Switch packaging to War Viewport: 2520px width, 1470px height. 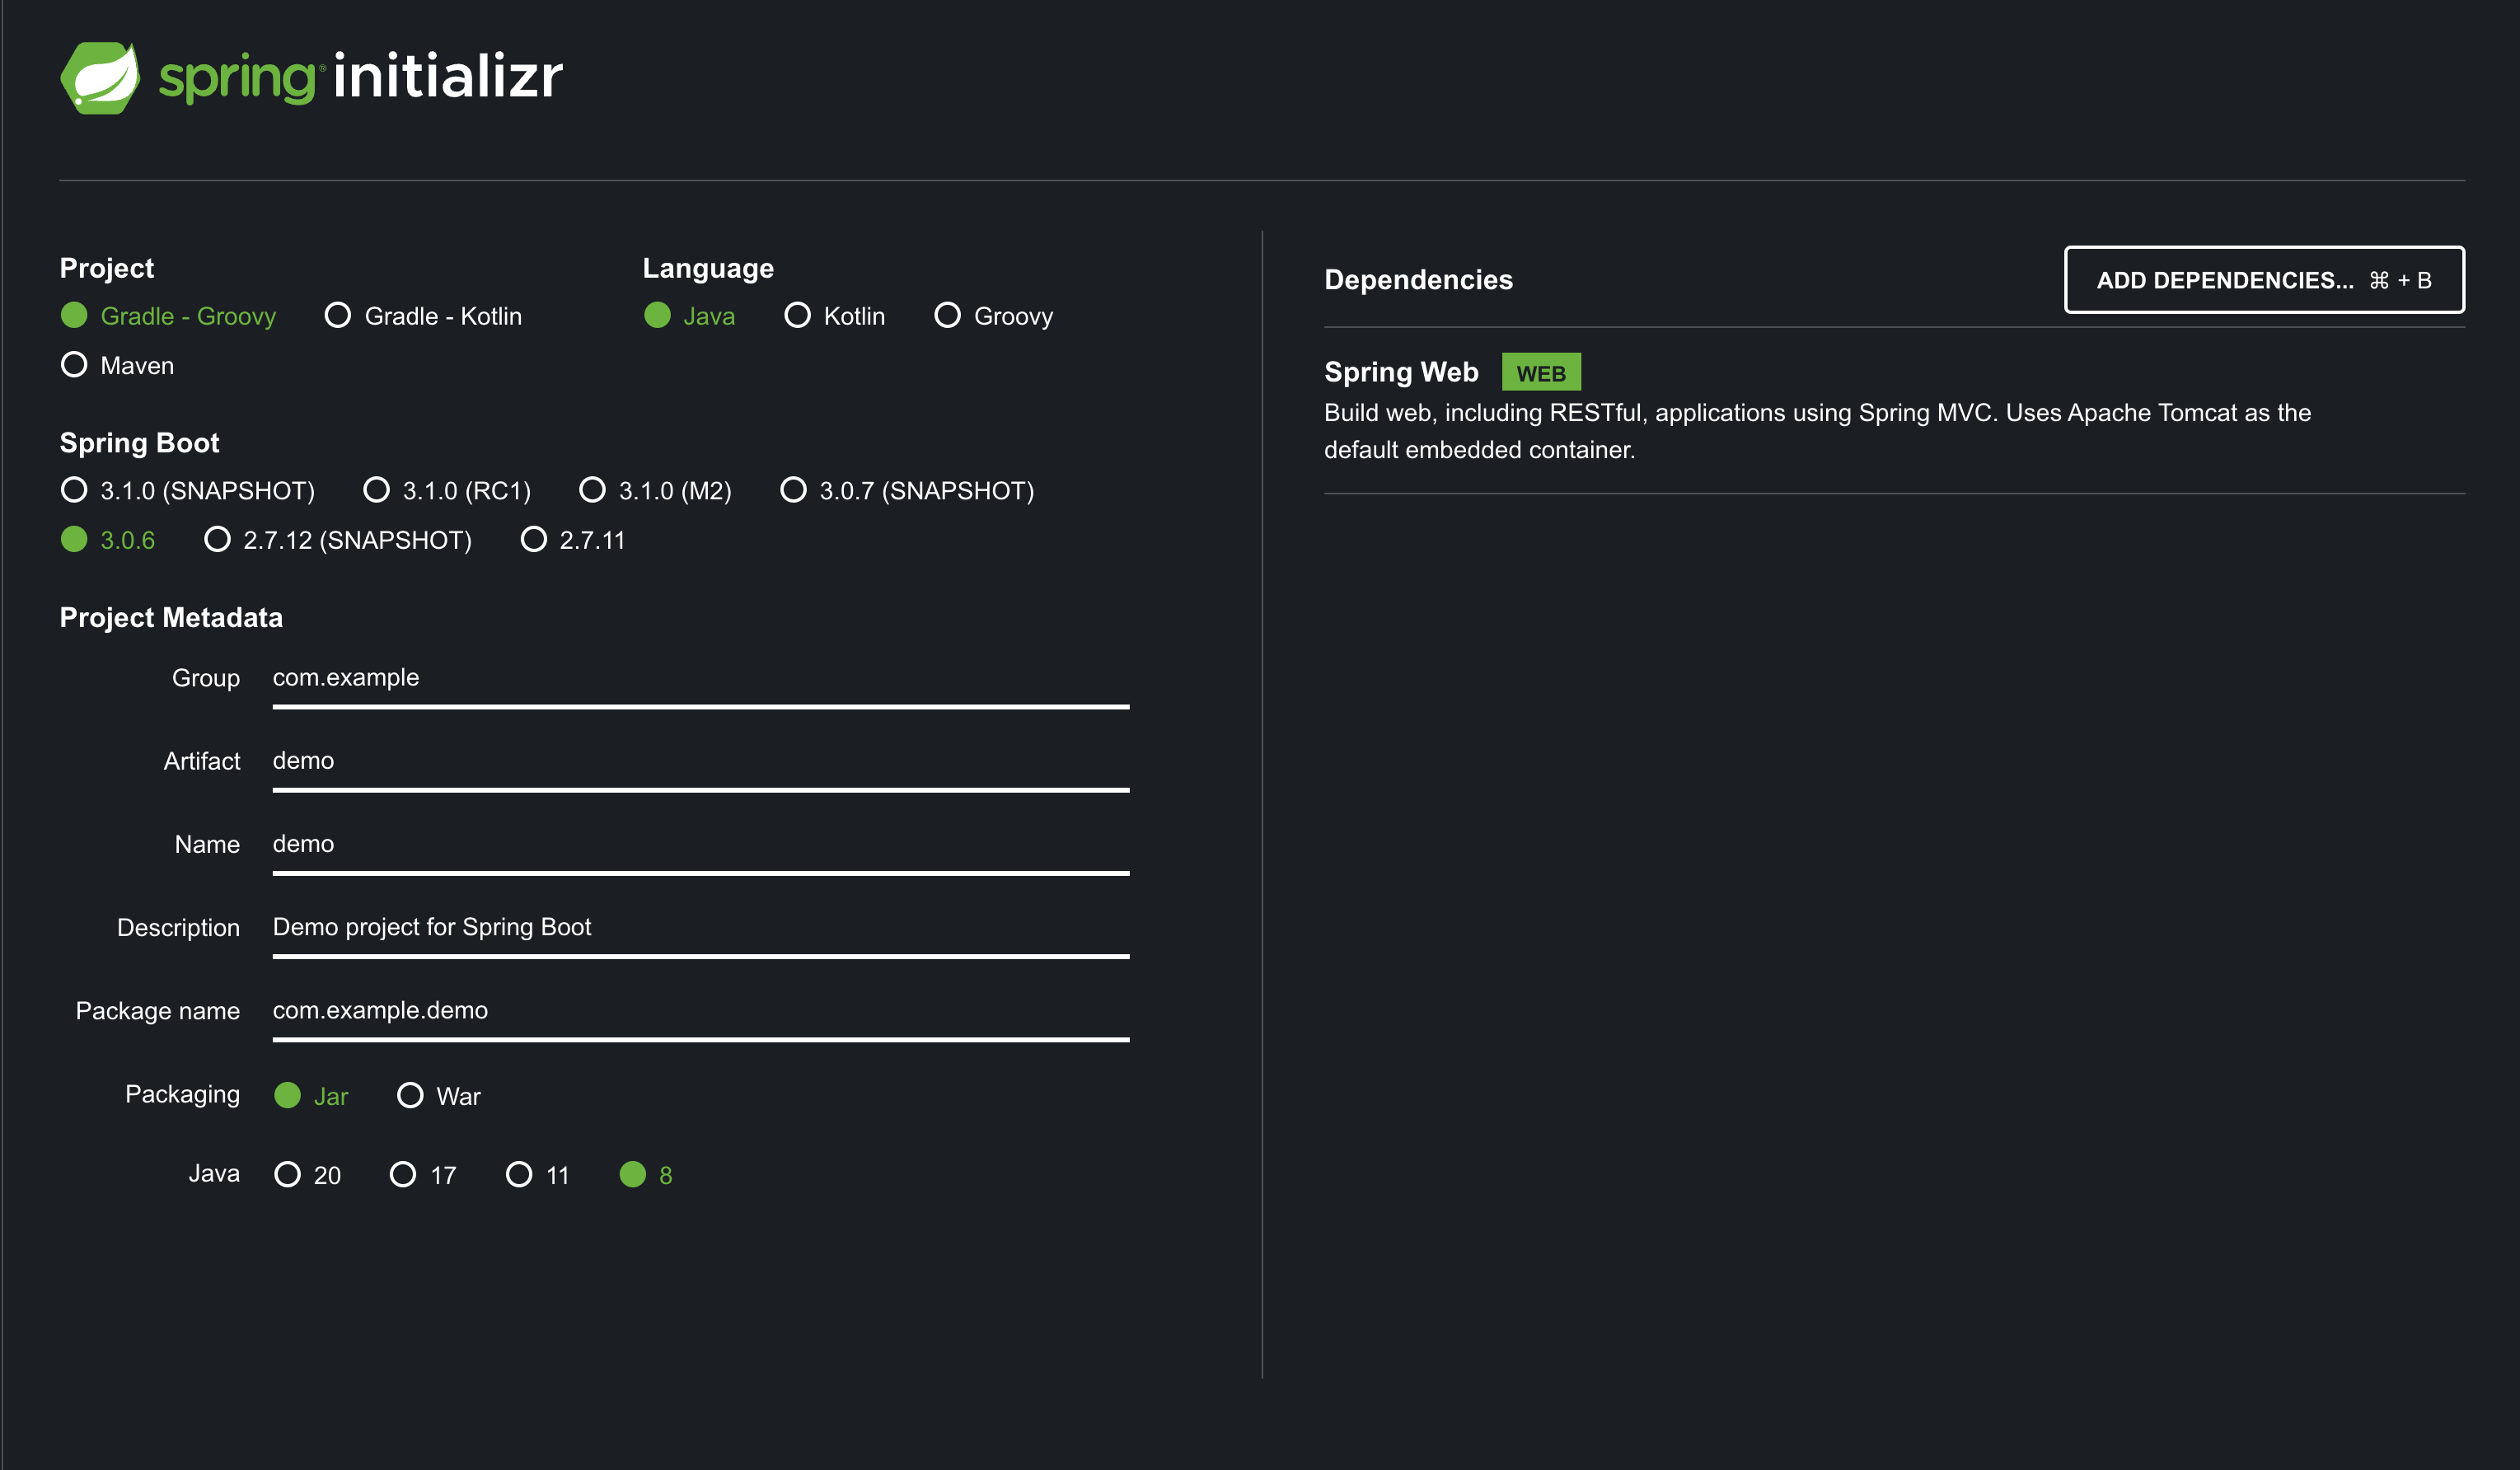tap(410, 1096)
